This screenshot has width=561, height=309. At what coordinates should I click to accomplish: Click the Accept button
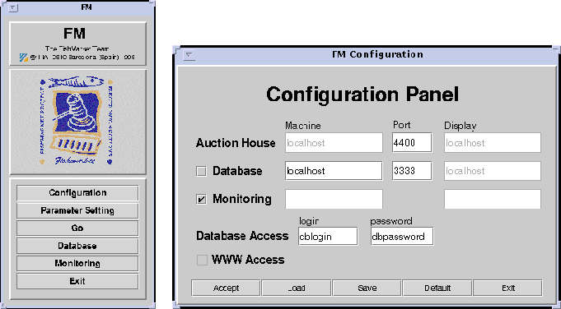point(226,288)
